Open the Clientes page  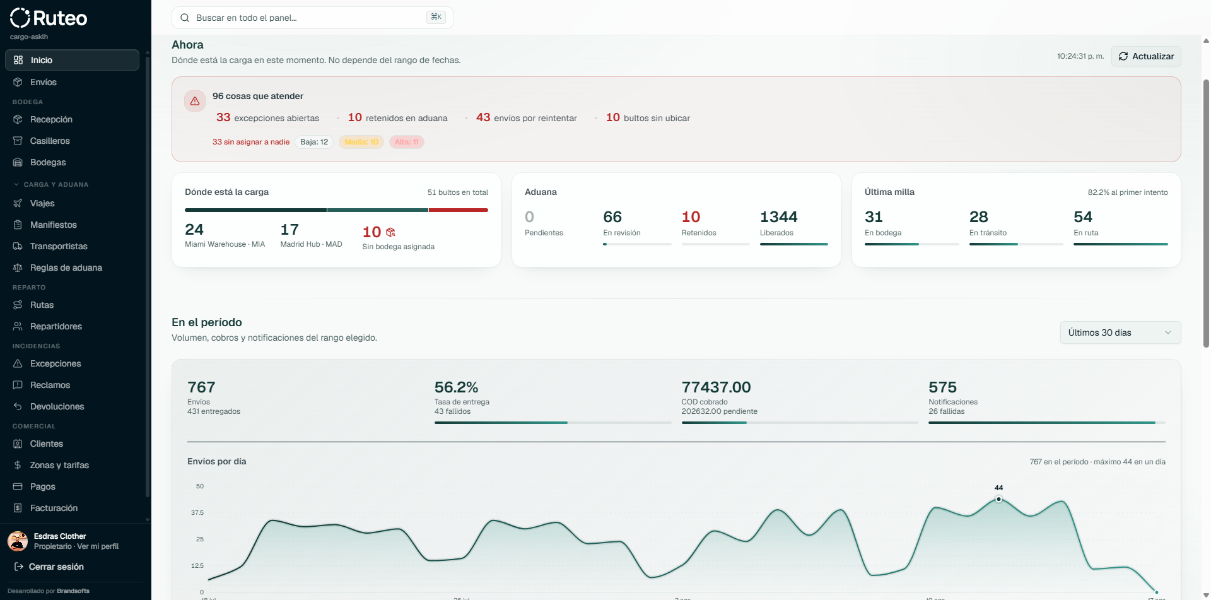(72, 444)
